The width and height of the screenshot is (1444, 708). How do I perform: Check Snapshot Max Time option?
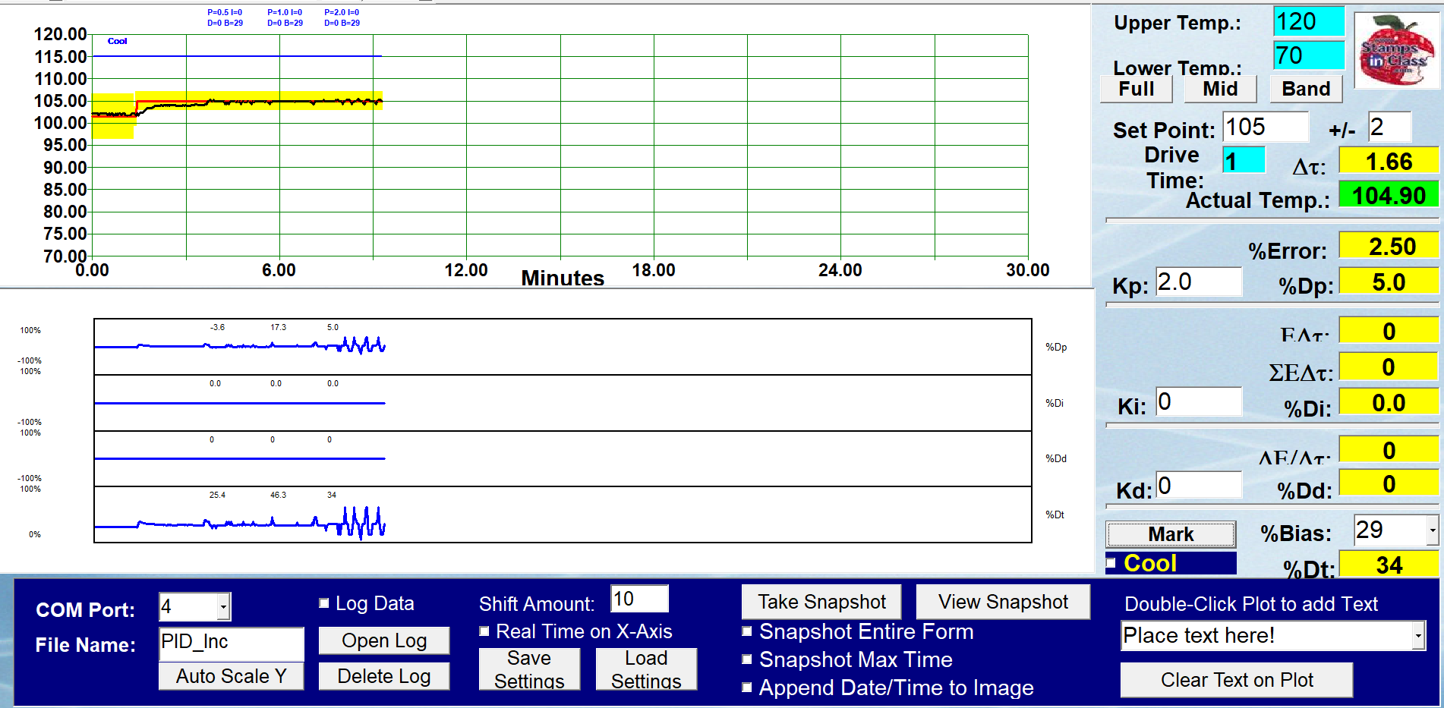(x=747, y=659)
